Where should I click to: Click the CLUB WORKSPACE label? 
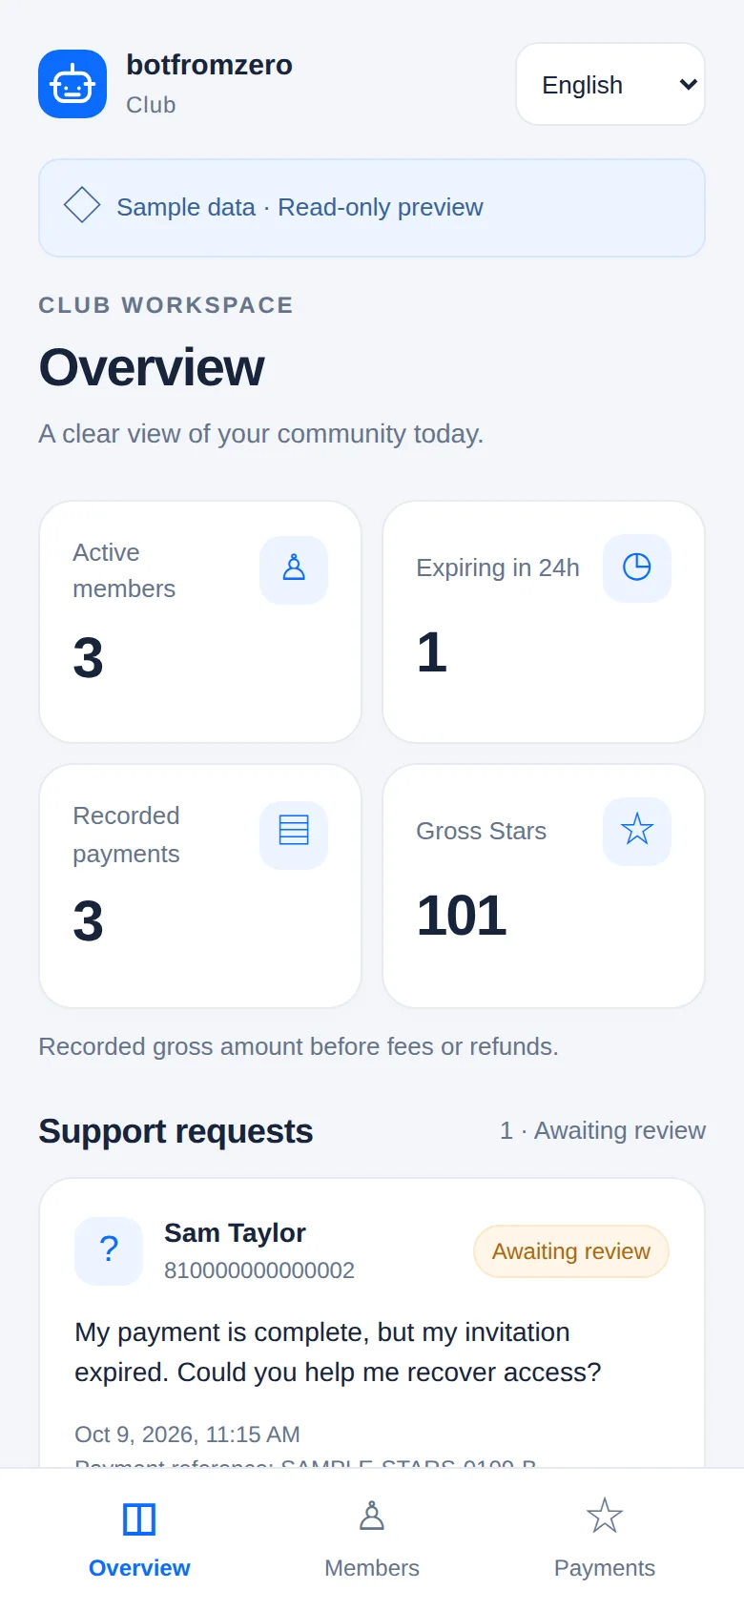click(x=166, y=305)
